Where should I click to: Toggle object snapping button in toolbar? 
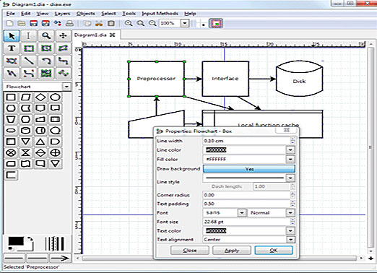pyautogui.click(x=216, y=23)
